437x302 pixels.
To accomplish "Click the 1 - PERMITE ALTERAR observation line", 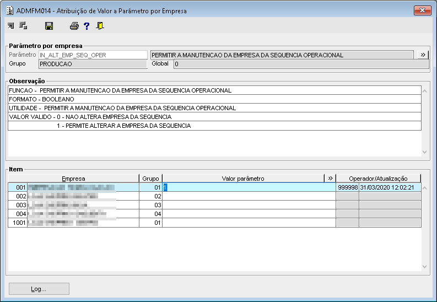I will 214,126.
